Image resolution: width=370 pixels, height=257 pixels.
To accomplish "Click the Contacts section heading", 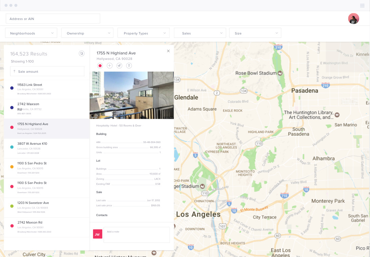I will click(x=102, y=215).
